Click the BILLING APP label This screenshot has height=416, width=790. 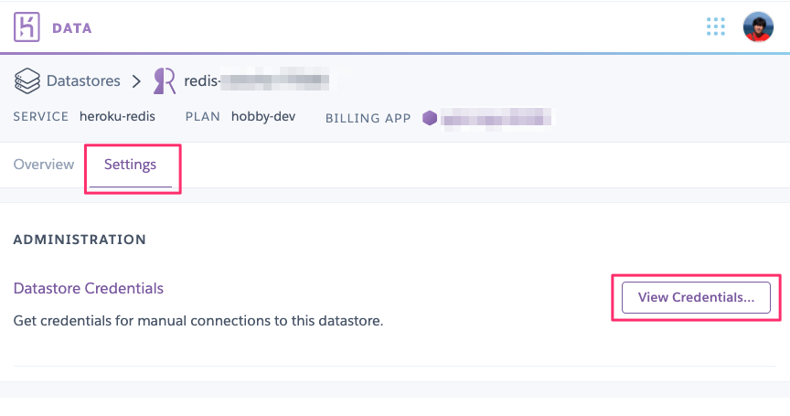(368, 118)
